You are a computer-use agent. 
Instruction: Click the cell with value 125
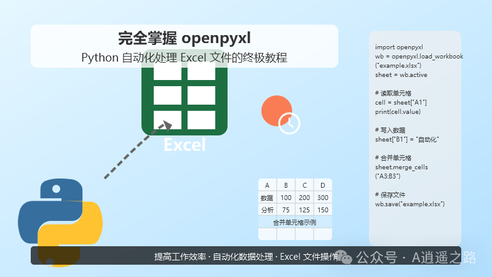pos(304,210)
